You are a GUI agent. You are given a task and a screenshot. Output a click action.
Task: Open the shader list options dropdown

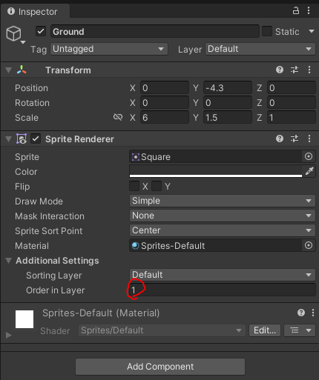300,330
